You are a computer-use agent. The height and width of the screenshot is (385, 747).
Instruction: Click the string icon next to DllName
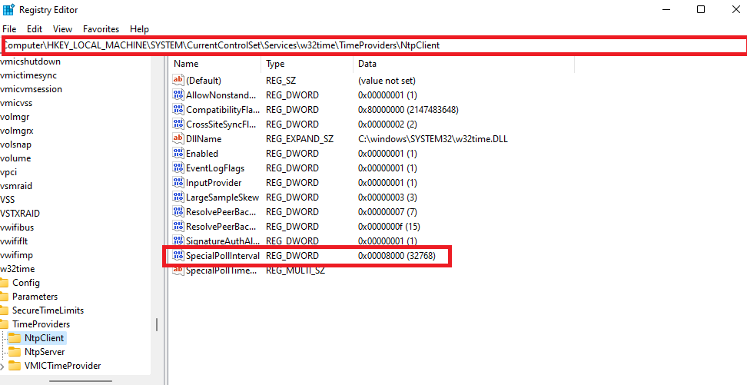coord(178,139)
